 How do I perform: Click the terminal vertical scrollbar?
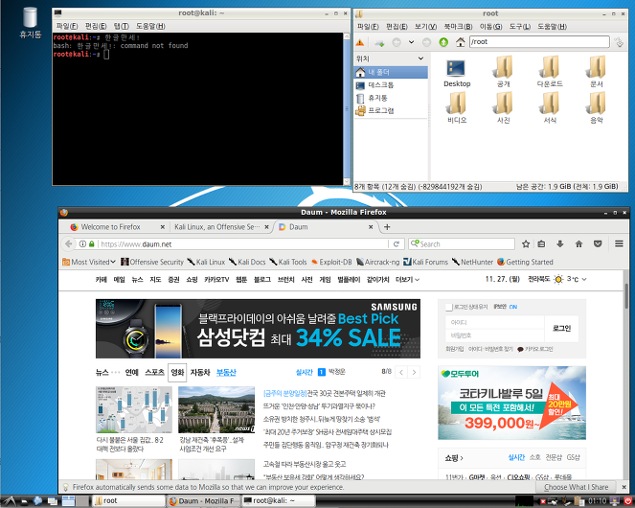point(347,108)
